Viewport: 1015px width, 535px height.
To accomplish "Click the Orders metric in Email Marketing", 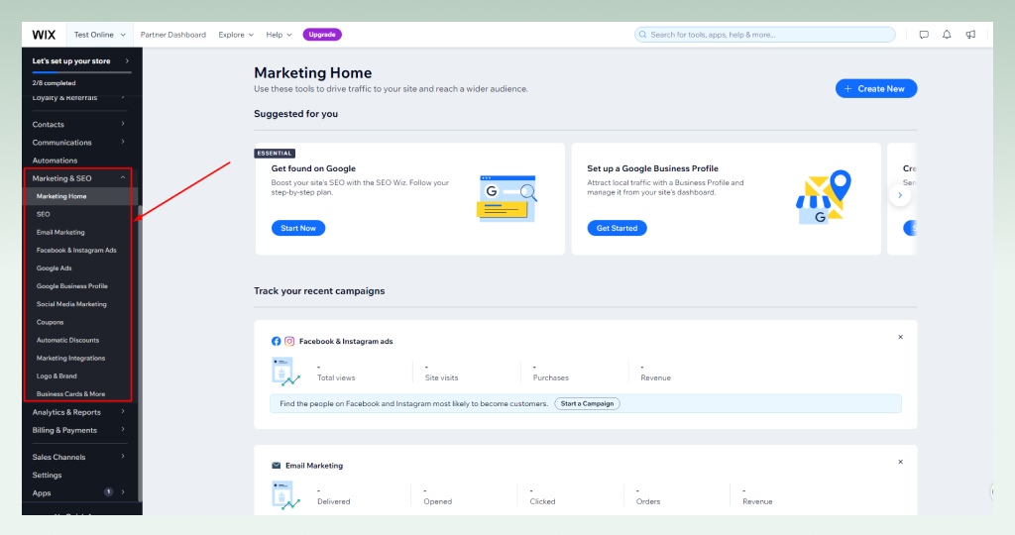I will [x=648, y=496].
